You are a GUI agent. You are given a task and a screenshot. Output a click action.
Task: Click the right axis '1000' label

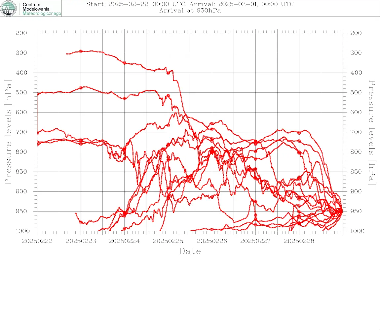[x=358, y=231]
